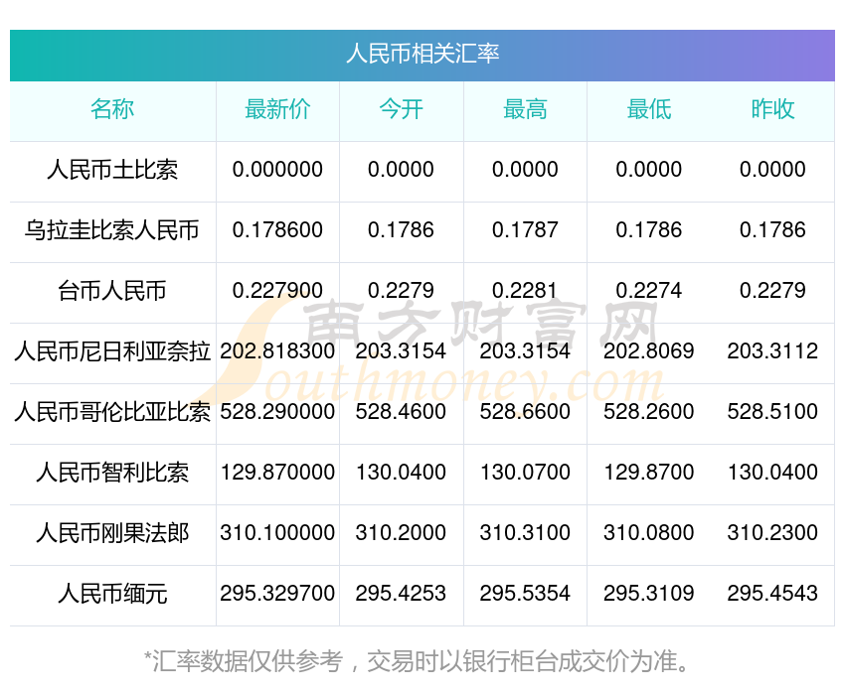This screenshot has height=692, width=845.
Task: Click the 名称 column header
Action: tap(112, 109)
